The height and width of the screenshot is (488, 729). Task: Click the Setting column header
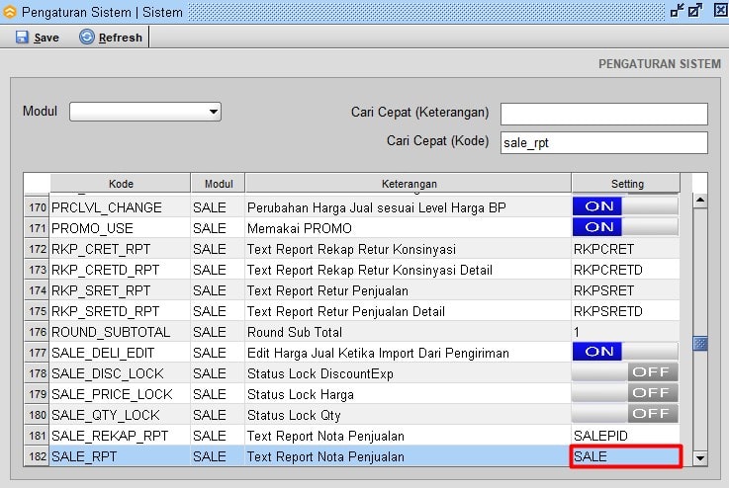626,184
